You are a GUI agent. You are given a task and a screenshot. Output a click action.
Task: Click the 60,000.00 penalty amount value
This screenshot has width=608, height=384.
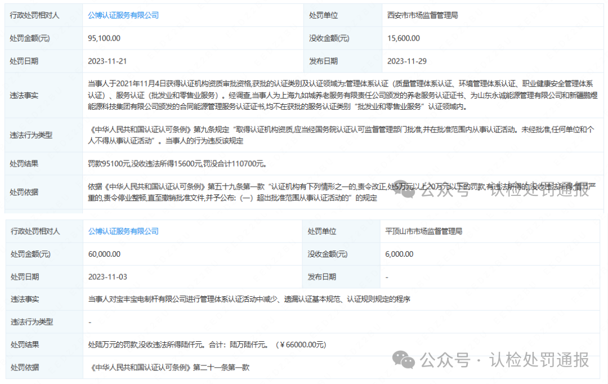coord(104,254)
